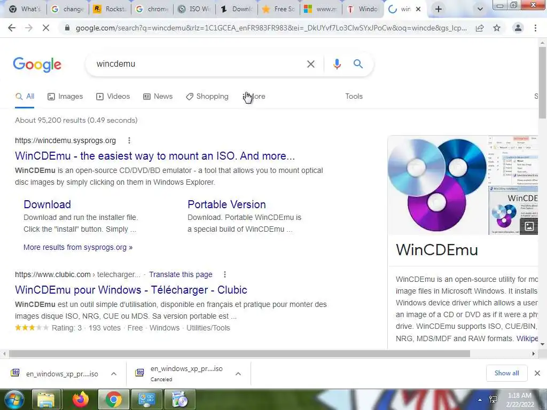
Task: Show hidden system tray icons
Action: (x=480, y=399)
